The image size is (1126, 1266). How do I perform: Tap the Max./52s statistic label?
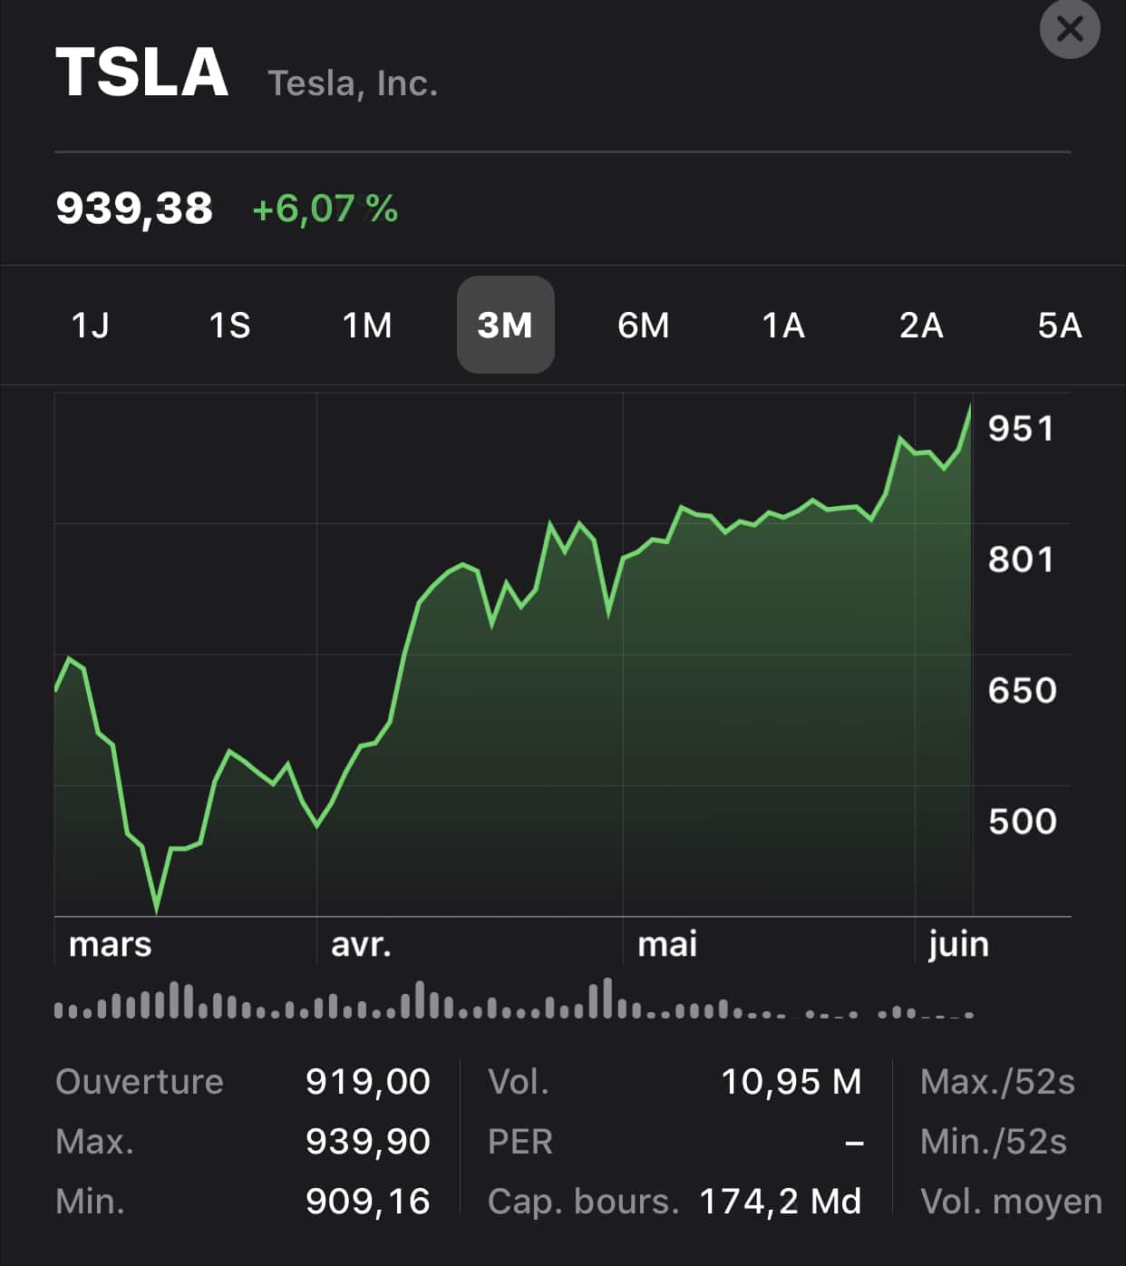tap(997, 1082)
